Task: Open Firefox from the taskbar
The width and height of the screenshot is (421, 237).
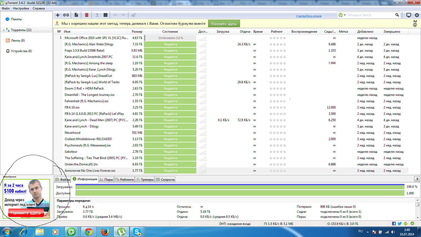Action: coord(105,232)
